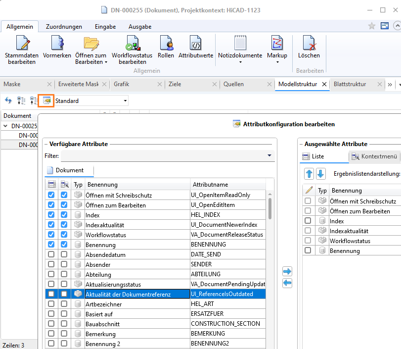Image resolution: width=401 pixels, height=349 pixels.
Task: Click Stammdaten bearbeiten ribbon icon
Action: (x=21, y=44)
